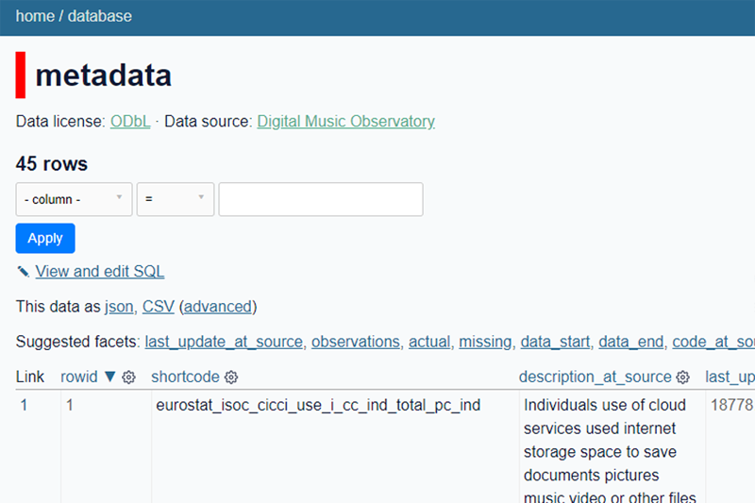The image size is (755, 503).
Task: Click the pencil icon beside View and edit SQL
Action: [x=24, y=272]
